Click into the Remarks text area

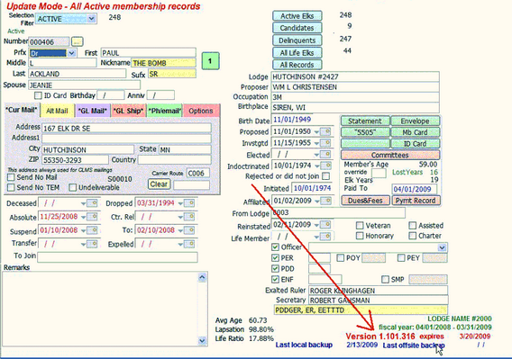coord(100,309)
